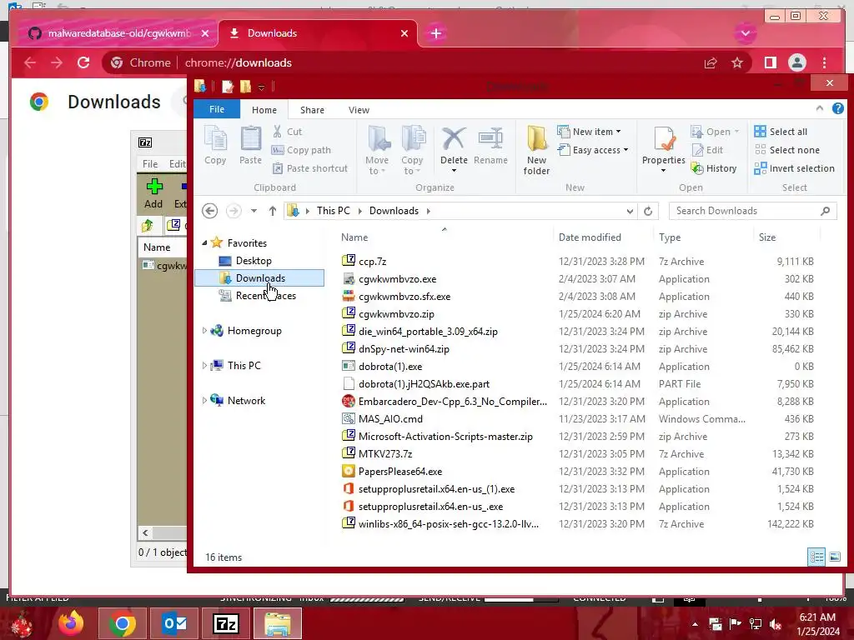
Task: Choose Paste shortcut in ribbon
Action: click(x=309, y=168)
